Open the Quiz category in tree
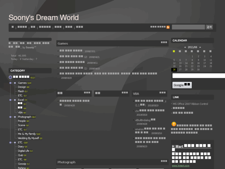 pos(20,155)
